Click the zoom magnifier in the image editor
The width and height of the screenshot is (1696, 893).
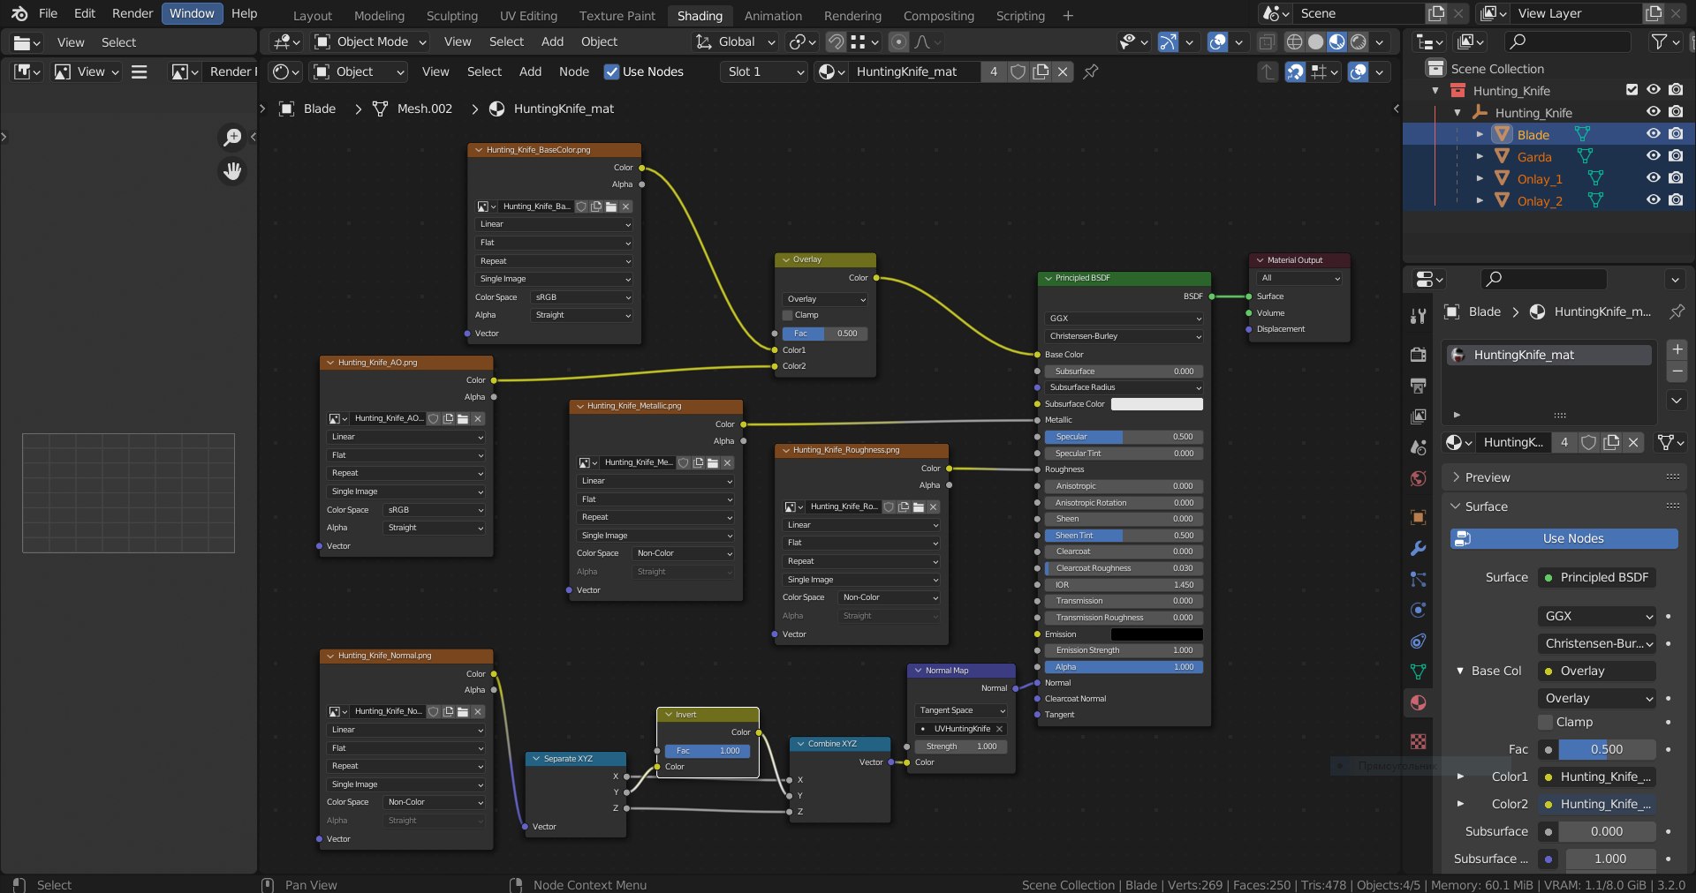pyautogui.click(x=232, y=137)
